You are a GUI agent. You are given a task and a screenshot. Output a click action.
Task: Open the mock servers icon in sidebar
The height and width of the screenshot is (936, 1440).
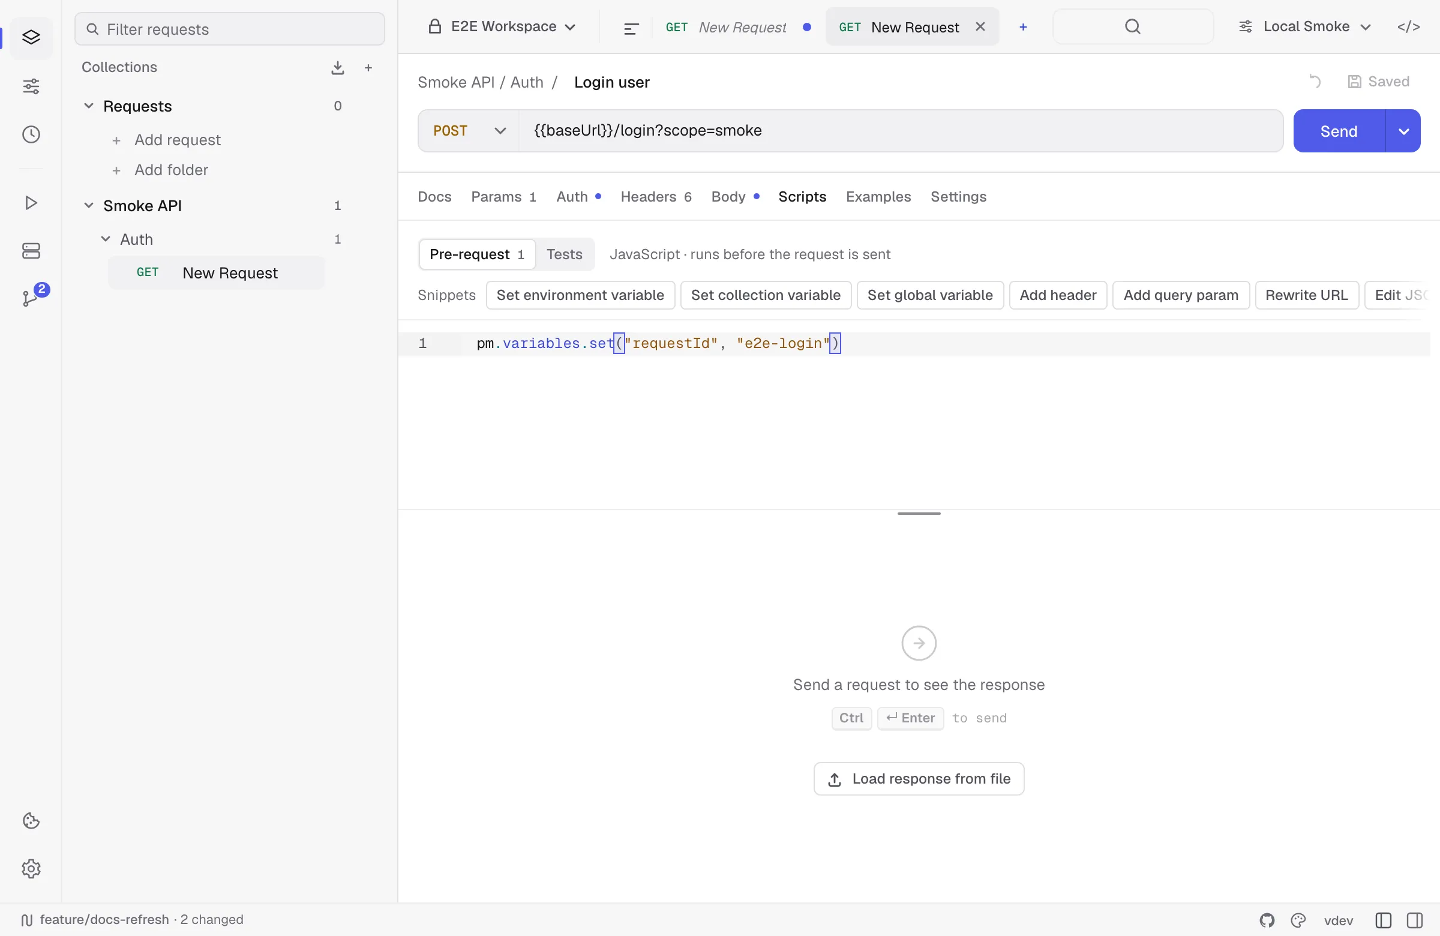point(31,251)
